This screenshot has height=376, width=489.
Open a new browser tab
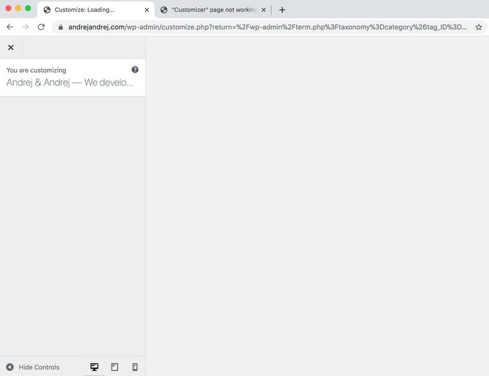(282, 10)
